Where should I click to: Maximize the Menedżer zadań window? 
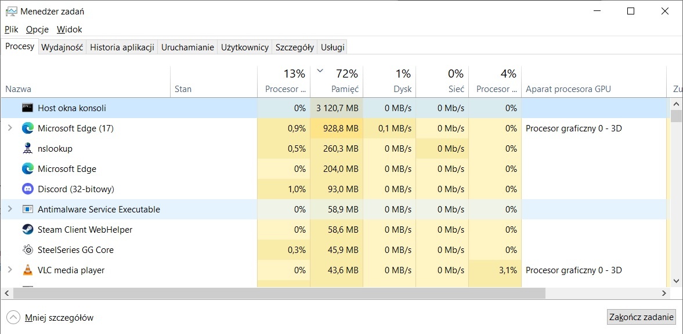point(630,12)
